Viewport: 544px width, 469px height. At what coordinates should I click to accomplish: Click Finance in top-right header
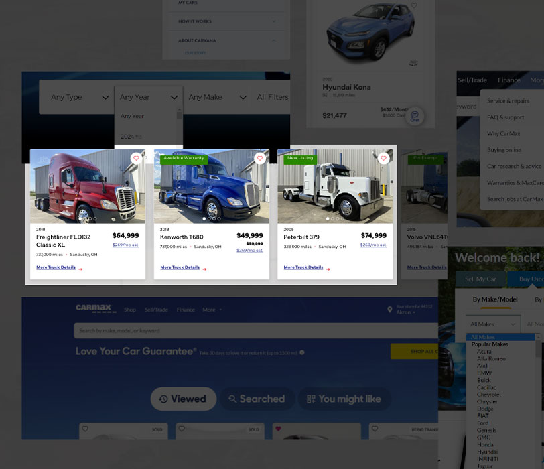coord(509,80)
